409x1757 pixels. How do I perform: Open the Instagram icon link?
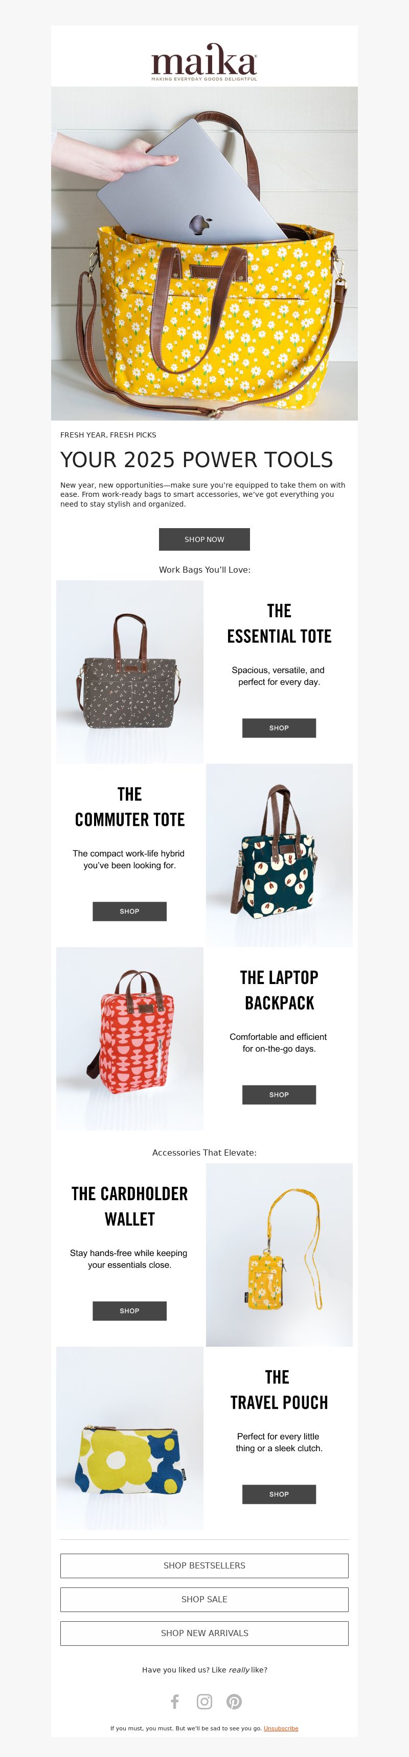(204, 1702)
